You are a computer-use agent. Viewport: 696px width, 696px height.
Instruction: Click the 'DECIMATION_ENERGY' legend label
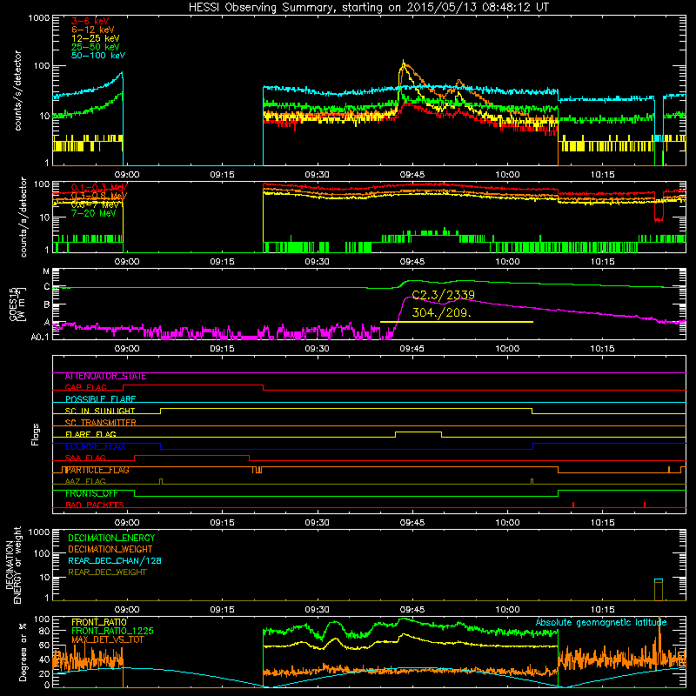tap(111, 538)
